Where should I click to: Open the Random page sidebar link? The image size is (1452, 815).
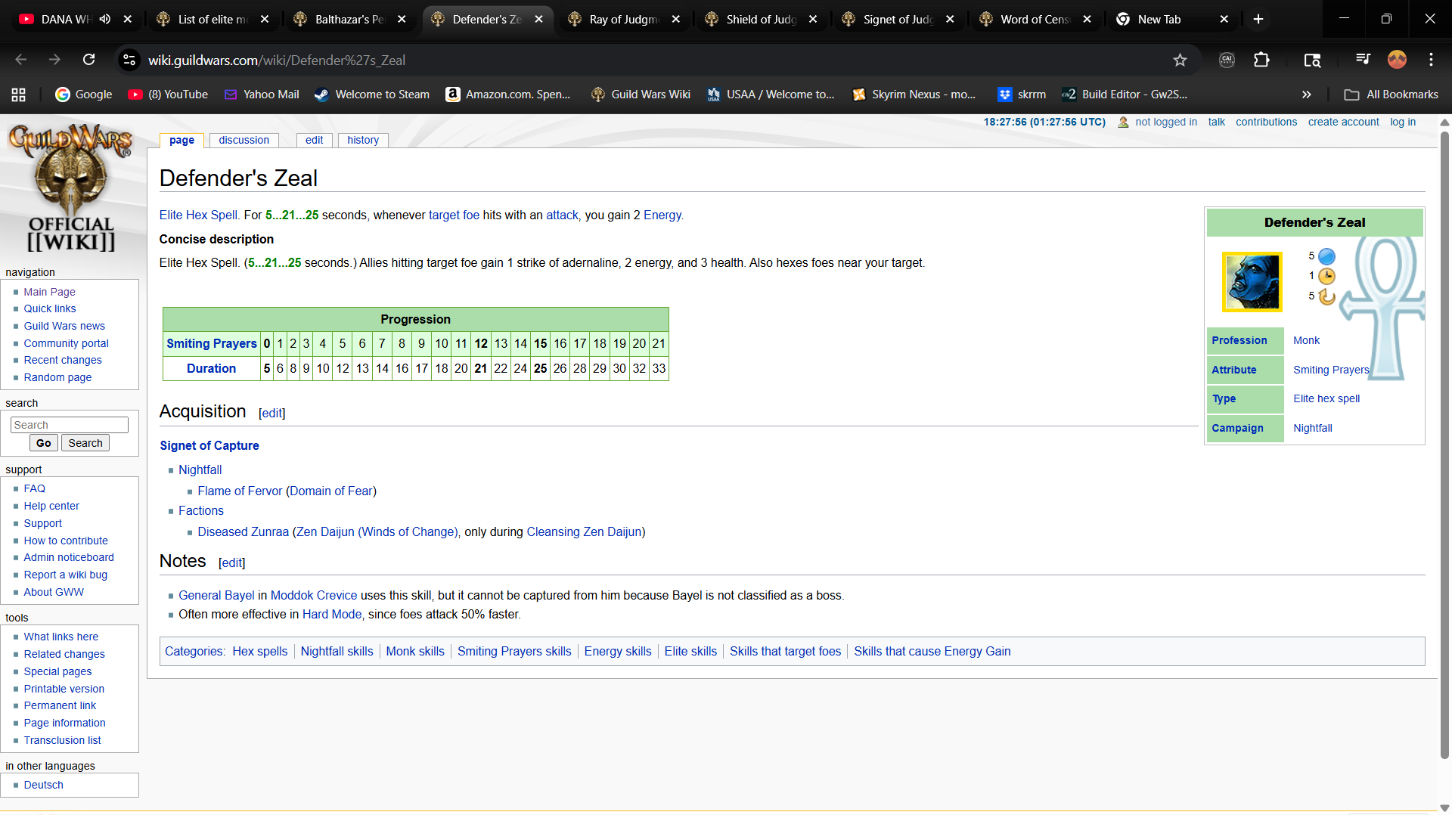pyautogui.click(x=57, y=377)
